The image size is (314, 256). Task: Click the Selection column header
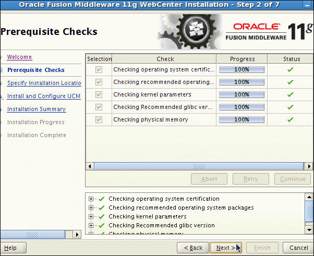coord(99,59)
